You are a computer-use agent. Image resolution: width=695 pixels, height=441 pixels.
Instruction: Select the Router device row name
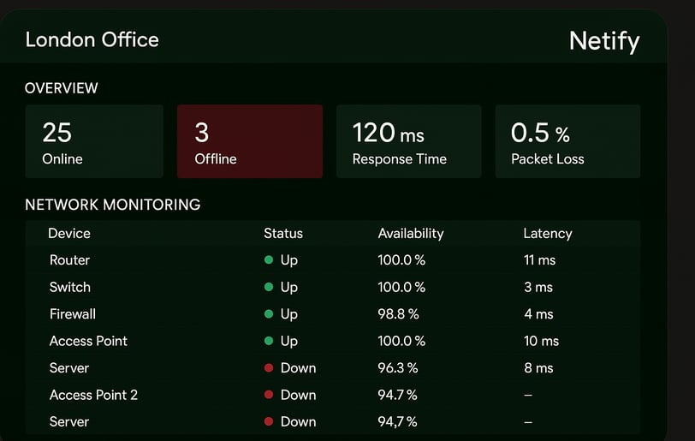(69, 260)
